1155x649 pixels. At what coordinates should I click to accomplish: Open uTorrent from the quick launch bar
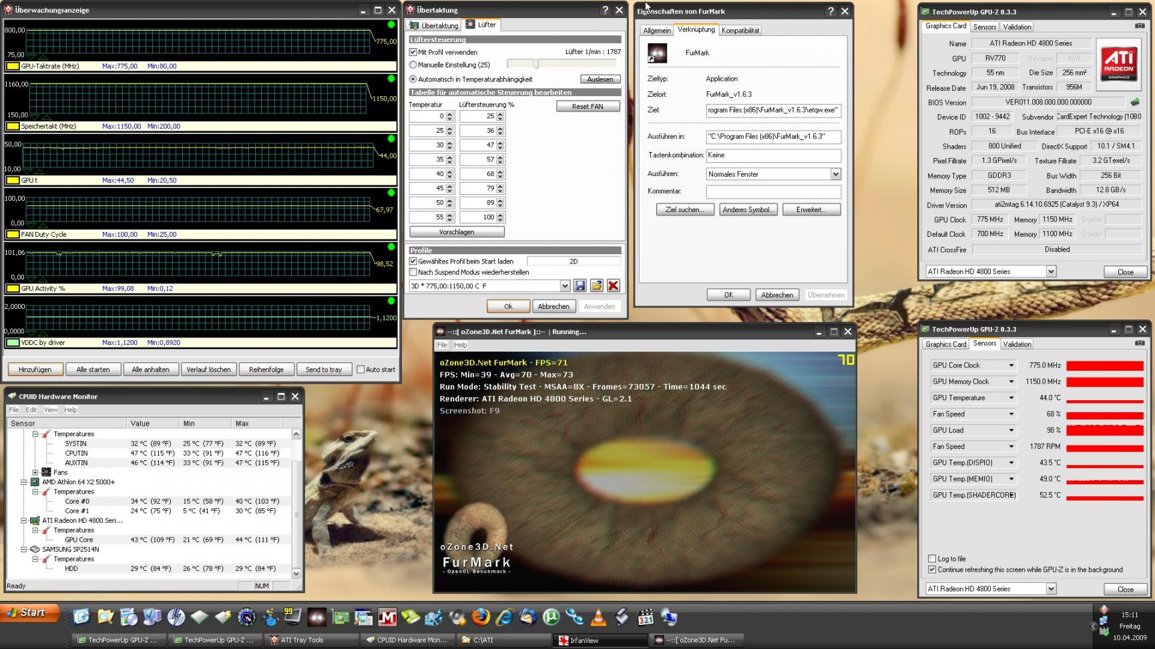551,617
